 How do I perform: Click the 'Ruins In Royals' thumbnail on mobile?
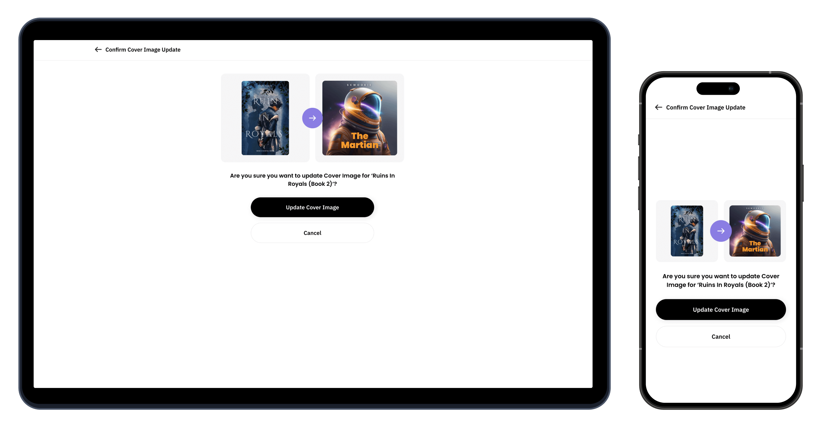(x=687, y=231)
